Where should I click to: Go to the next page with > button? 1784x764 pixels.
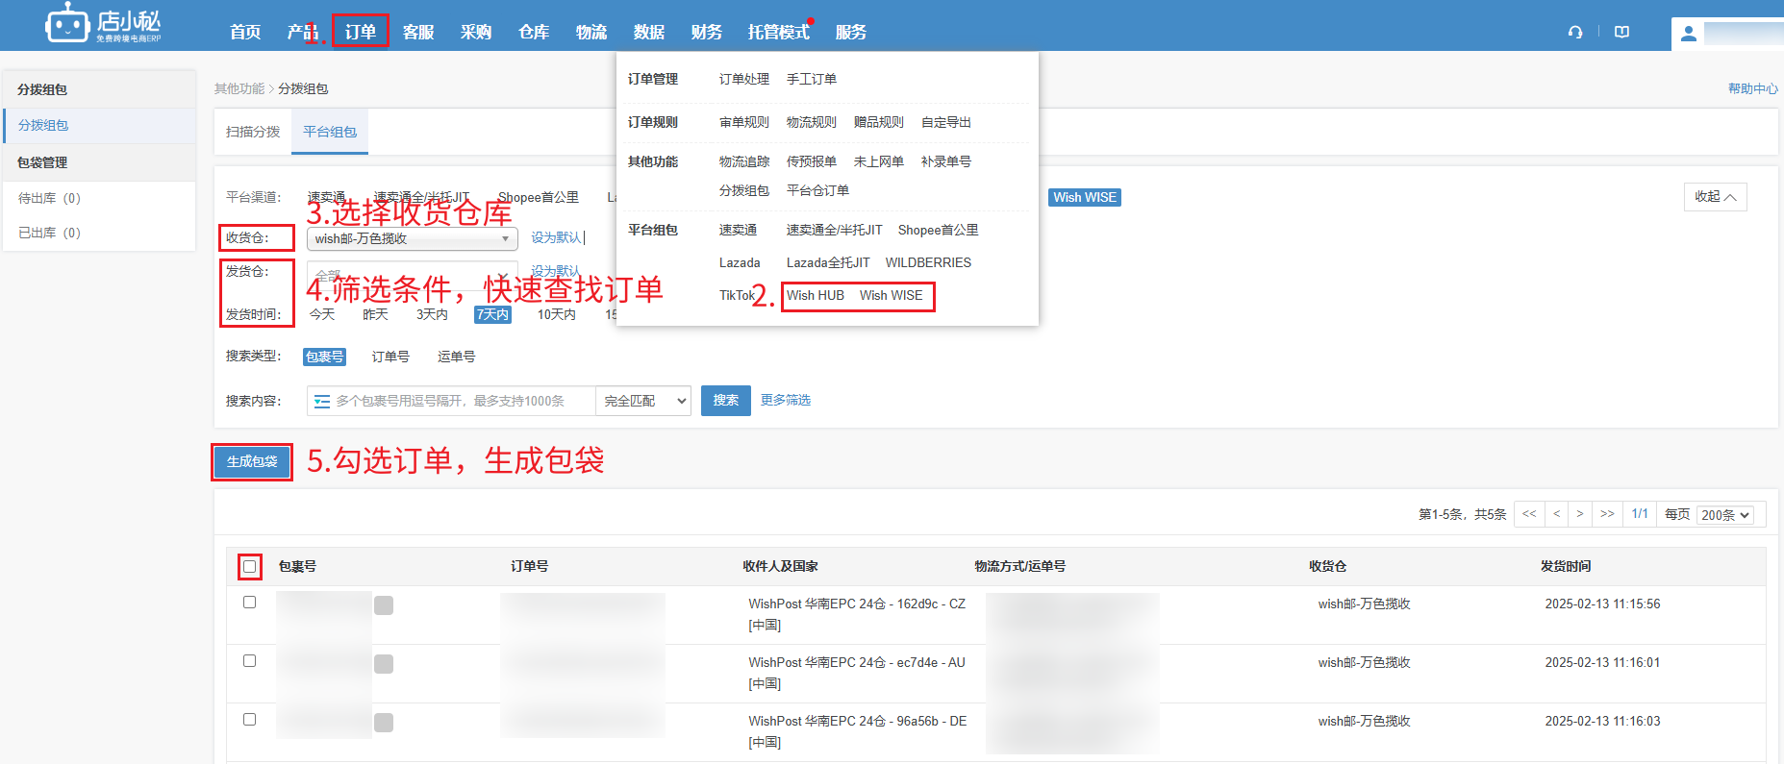(x=1580, y=514)
